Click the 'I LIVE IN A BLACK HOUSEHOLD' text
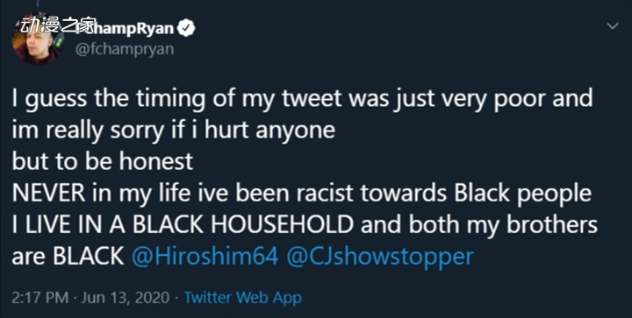This screenshot has width=632, height=318. [183, 225]
